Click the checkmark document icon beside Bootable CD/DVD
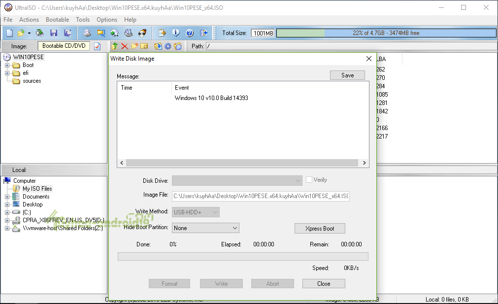Screen dimensions: 498x304 tap(97, 46)
